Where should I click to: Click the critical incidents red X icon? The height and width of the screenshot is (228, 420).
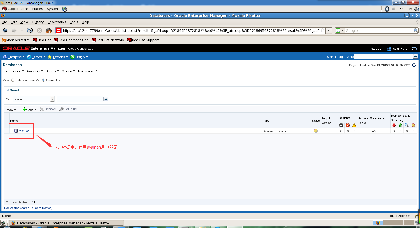tap(348, 125)
